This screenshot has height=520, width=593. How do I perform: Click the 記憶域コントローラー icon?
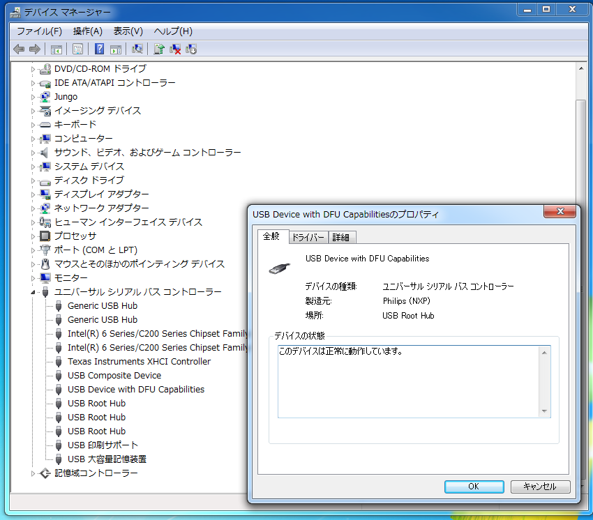click(x=45, y=473)
